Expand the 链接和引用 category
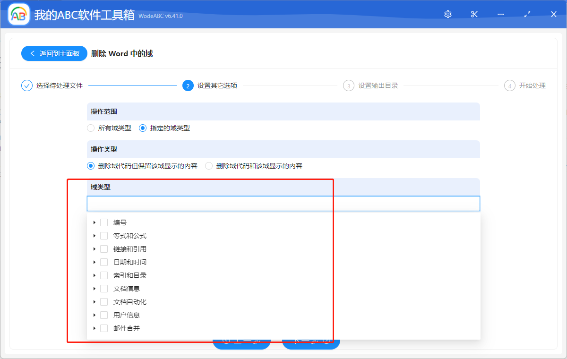The width and height of the screenshot is (567, 359). pos(94,248)
